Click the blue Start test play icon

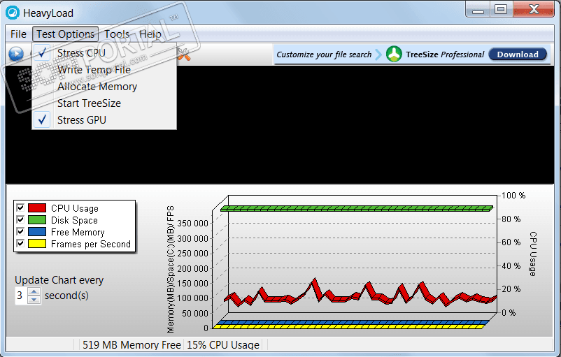coord(16,54)
